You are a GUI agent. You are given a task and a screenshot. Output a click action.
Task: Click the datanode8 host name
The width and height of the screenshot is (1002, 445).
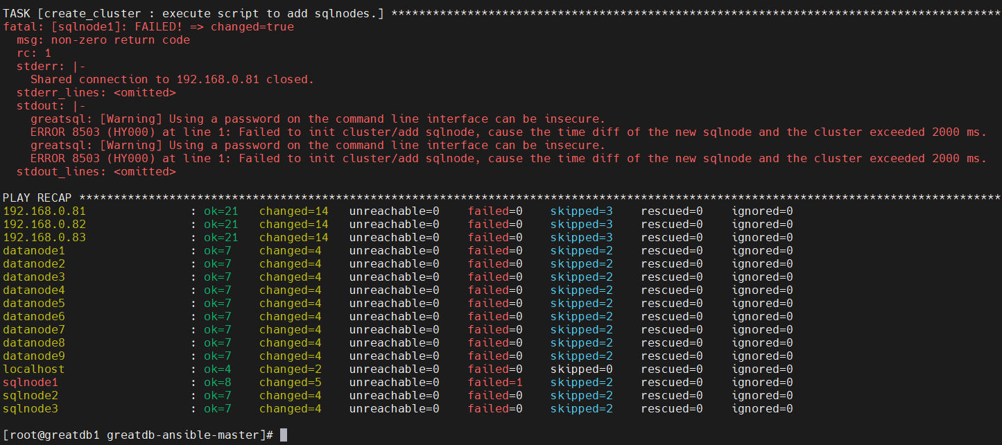(34, 343)
